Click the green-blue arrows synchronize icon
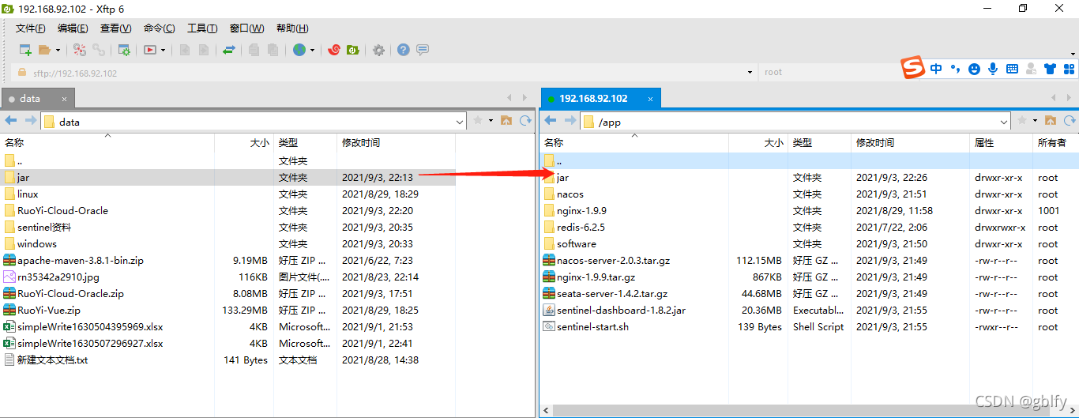This screenshot has width=1079, height=418. click(x=229, y=50)
